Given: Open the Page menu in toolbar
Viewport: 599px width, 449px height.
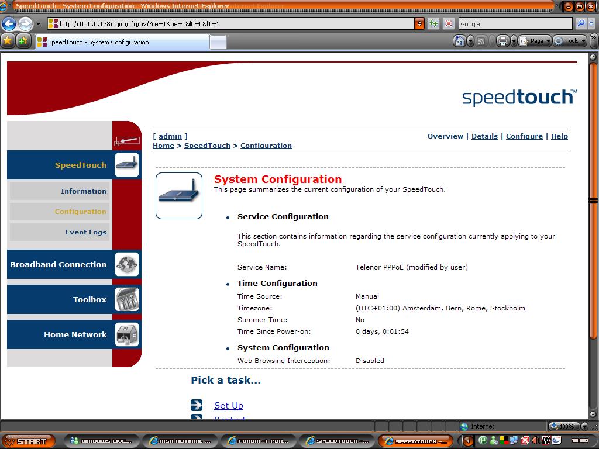Looking at the screenshot, I should 535,41.
